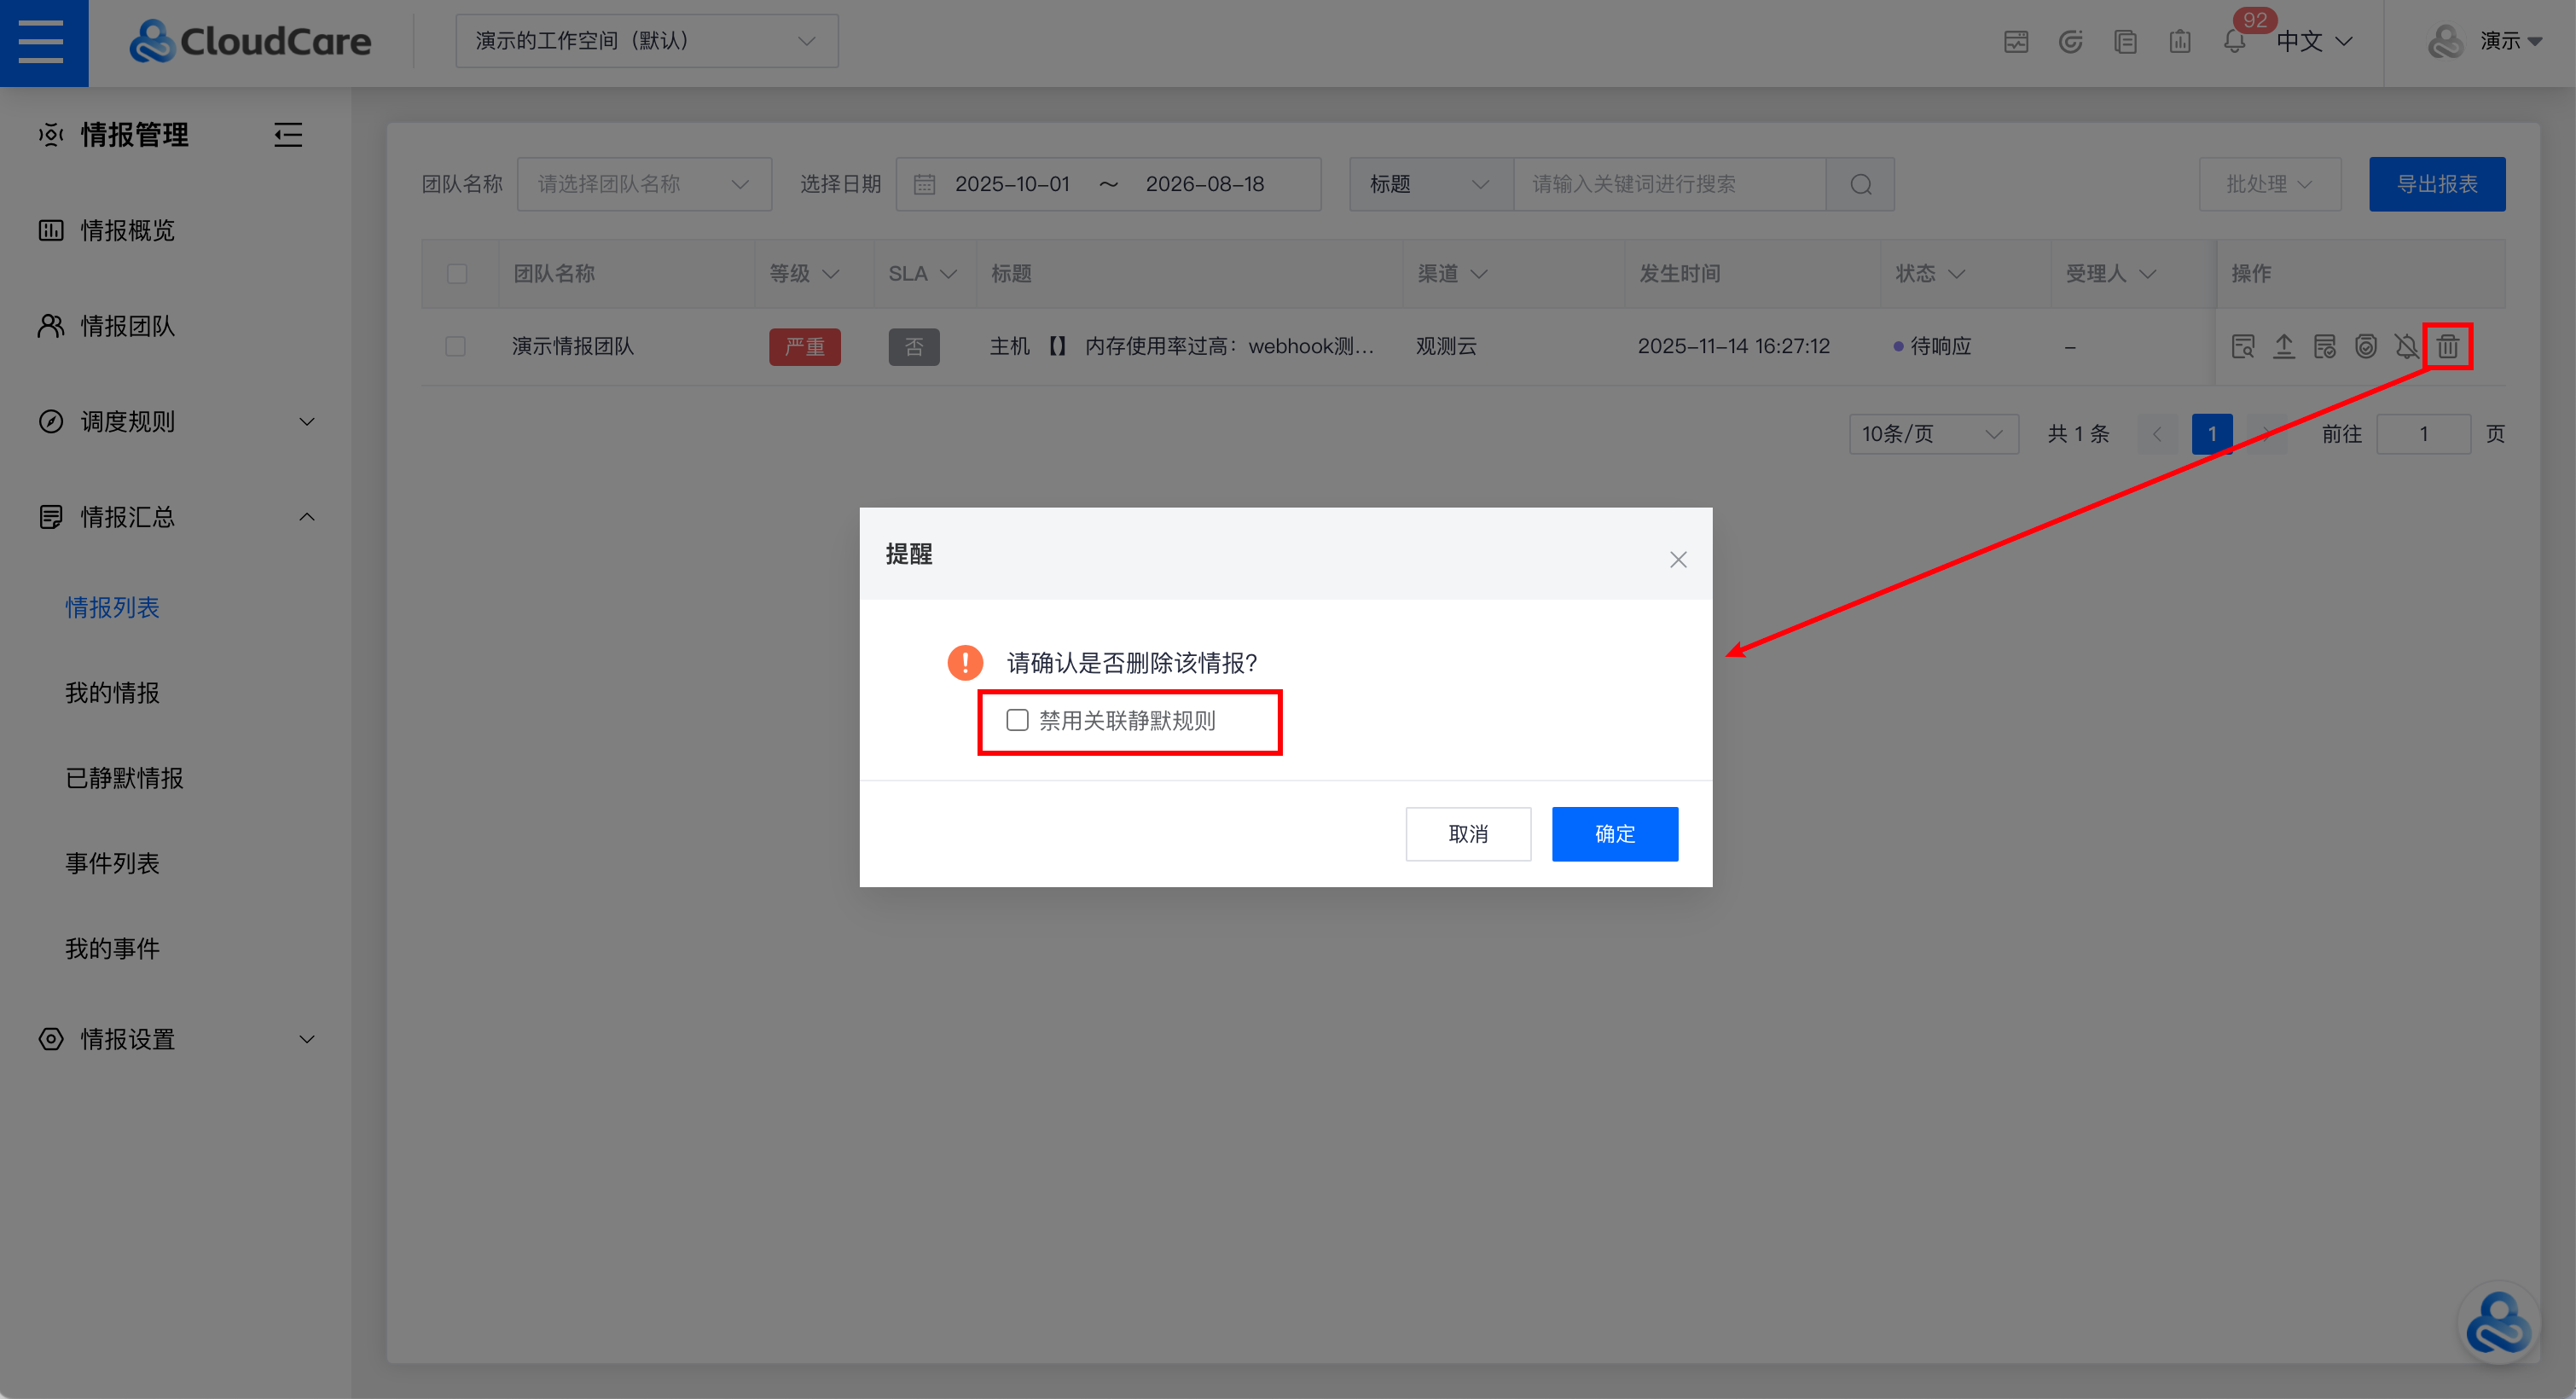Screen dimensions: 2576x1399
Task: Open the documents icon in header
Action: pos(2125,42)
